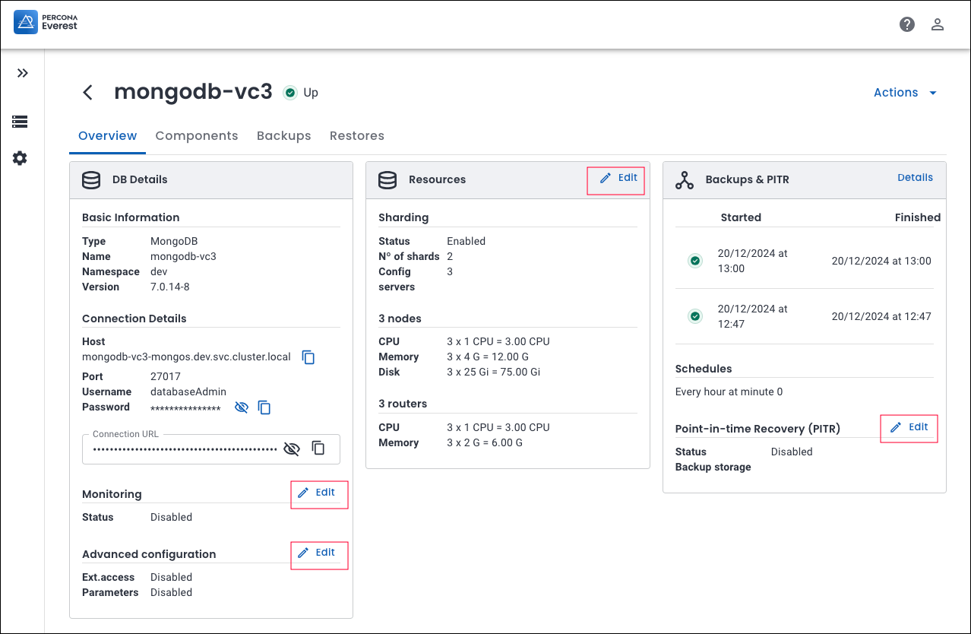This screenshot has width=971, height=634.
Task: Open the user account profile icon
Action: [x=938, y=24]
